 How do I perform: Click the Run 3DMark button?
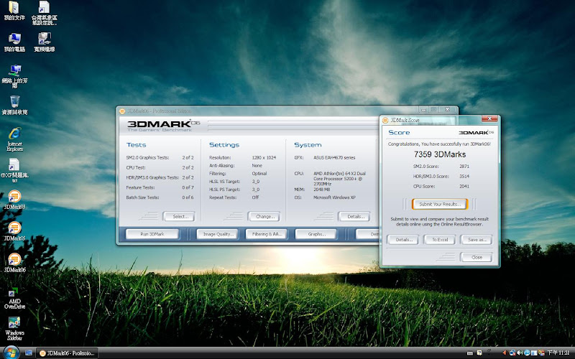coord(152,234)
